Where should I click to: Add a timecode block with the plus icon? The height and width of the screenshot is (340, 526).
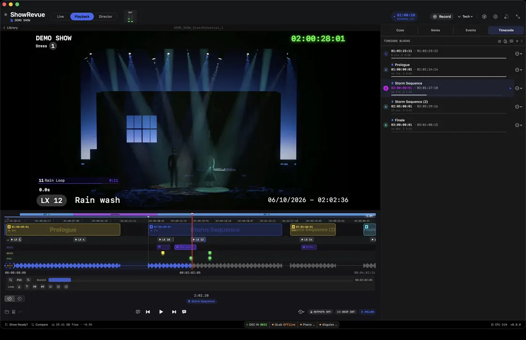[517, 41]
